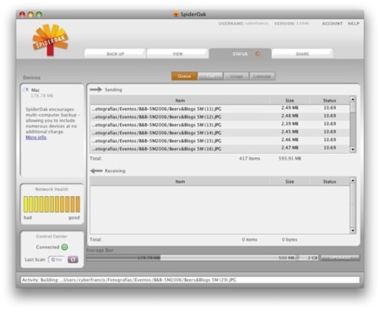Sort Receiving list by Item header
Screen dimensions: 380x310
click(x=180, y=182)
